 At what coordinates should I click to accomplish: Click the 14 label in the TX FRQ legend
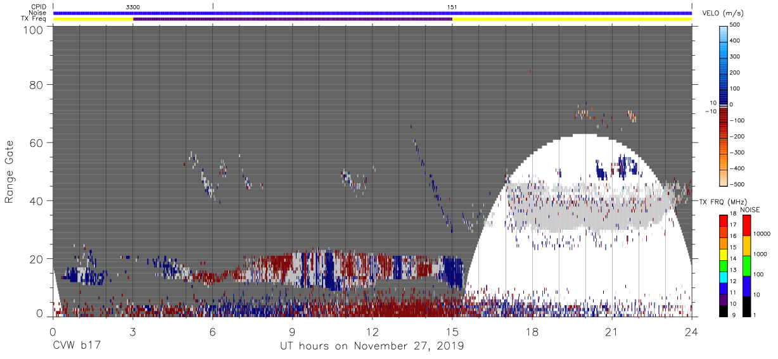point(734,258)
